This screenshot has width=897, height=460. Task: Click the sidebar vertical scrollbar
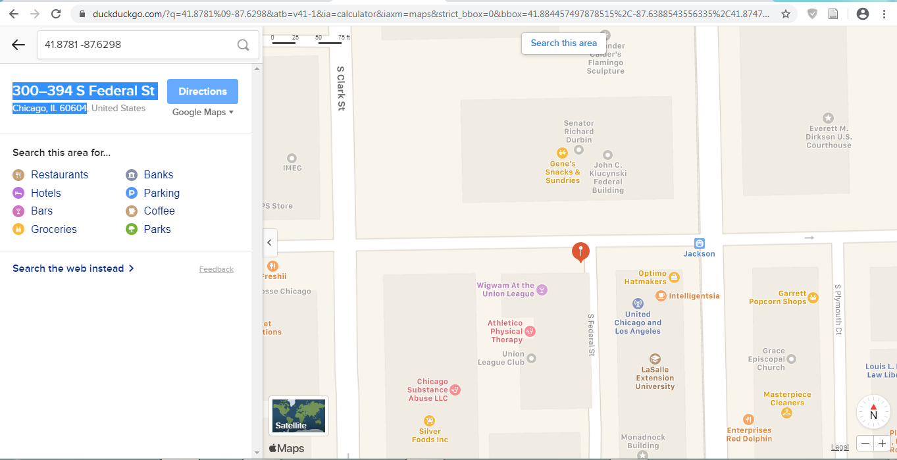[257, 260]
